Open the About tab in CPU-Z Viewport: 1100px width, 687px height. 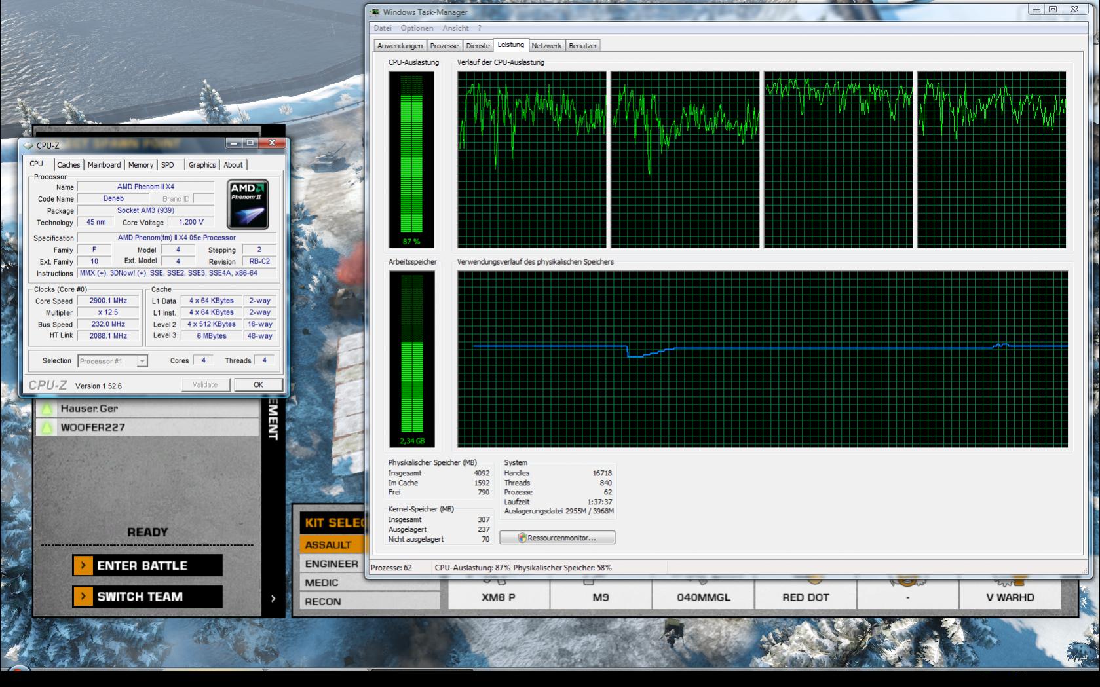point(233,165)
